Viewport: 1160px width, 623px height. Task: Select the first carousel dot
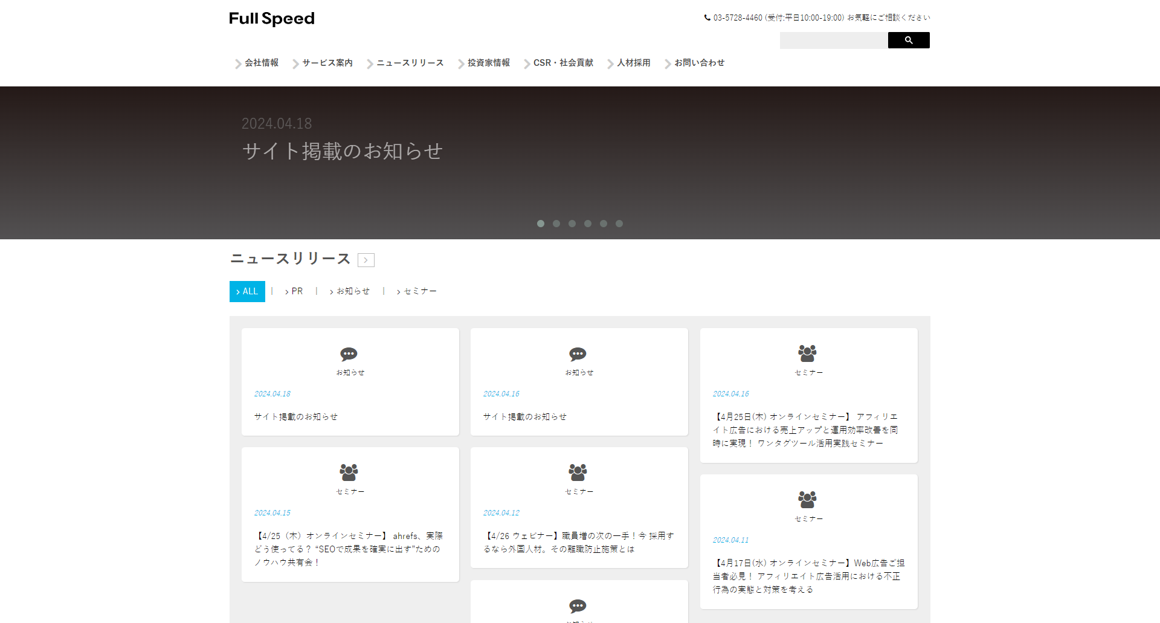click(x=541, y=224)
